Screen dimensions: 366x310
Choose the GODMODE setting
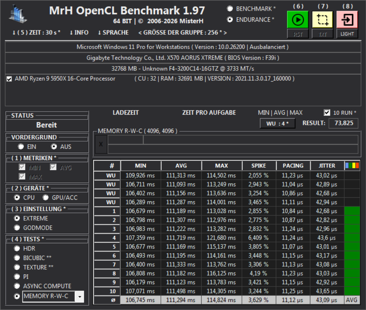coord(17,228)
